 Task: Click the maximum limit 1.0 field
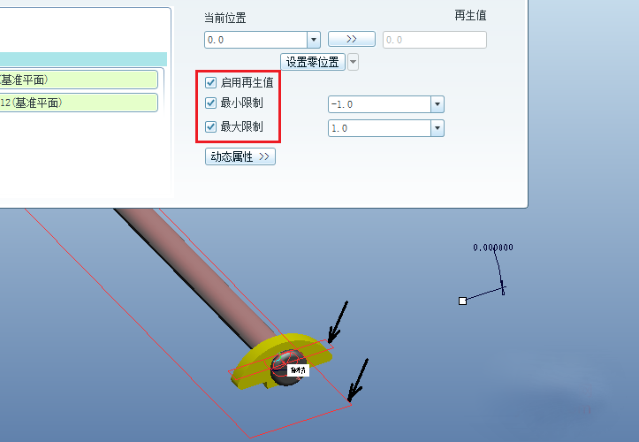point(379,128)
